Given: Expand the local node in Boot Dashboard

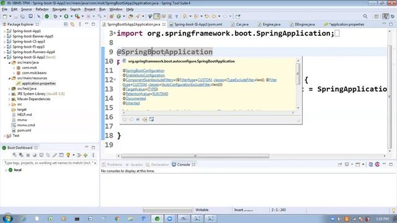Looking at the screenshot, I should click(x=6, y=170).
